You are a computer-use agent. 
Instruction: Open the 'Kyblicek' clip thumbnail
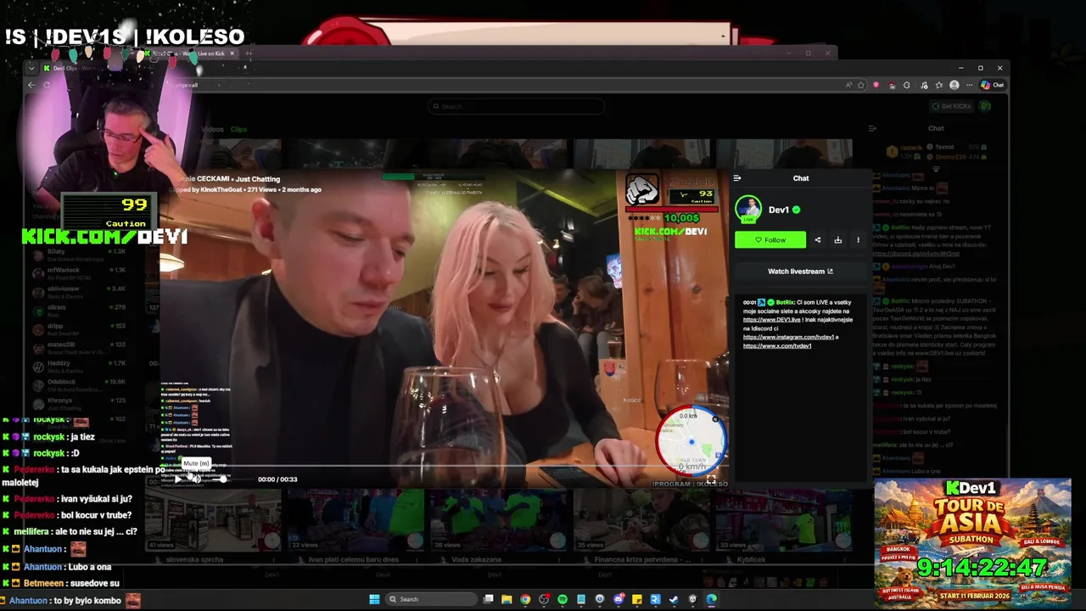782,520
